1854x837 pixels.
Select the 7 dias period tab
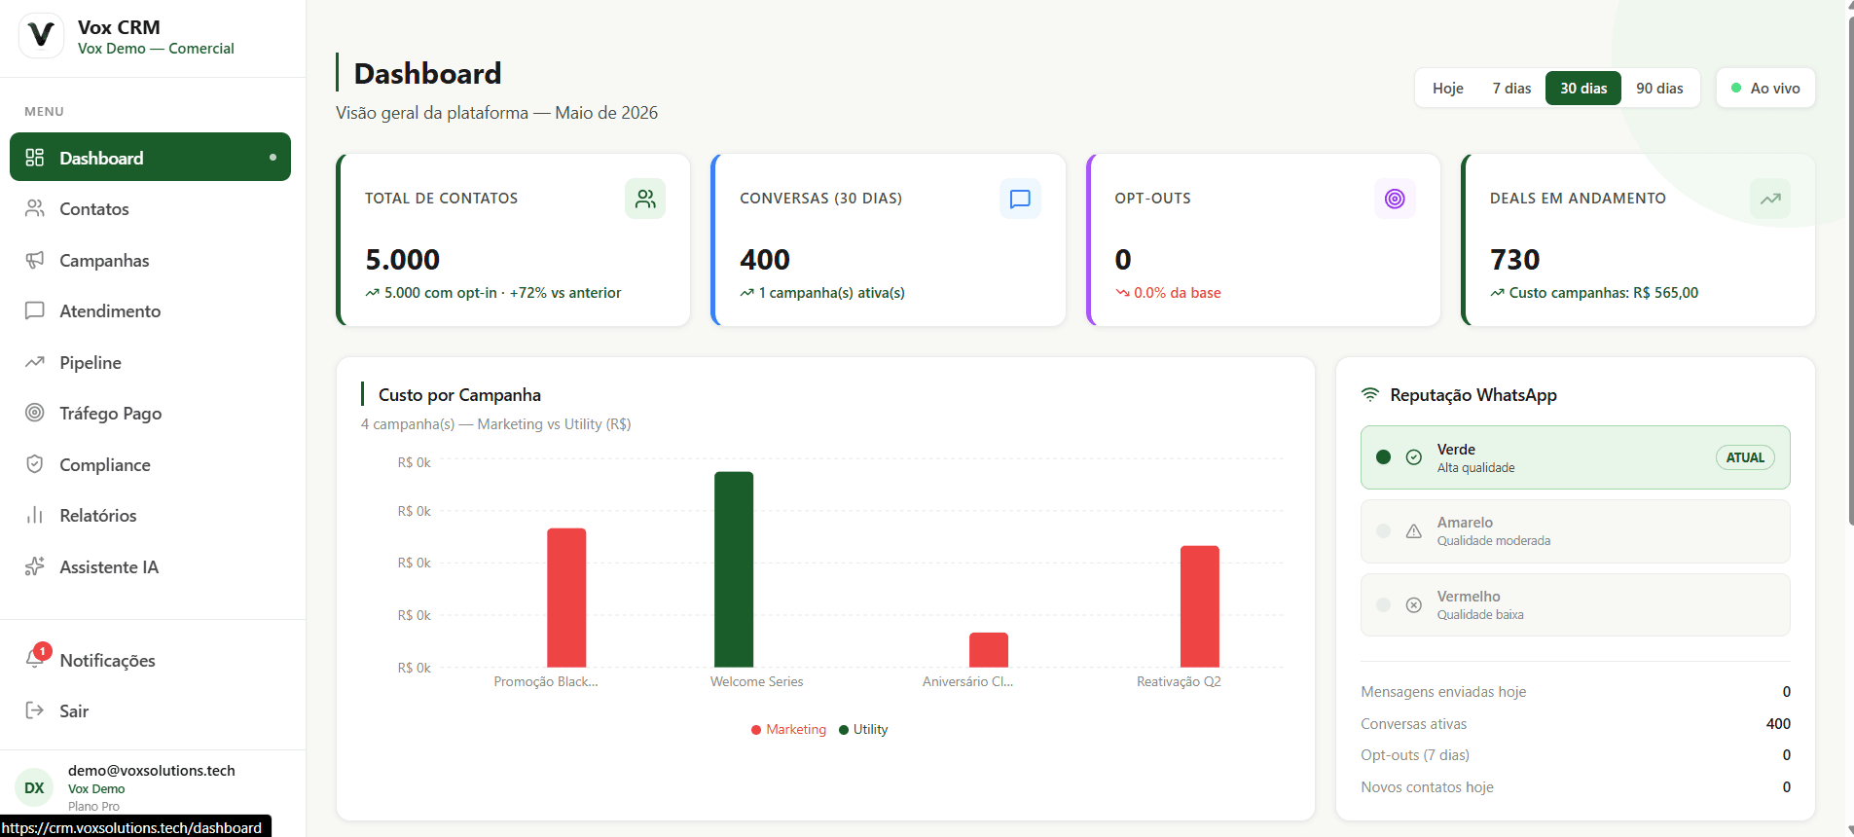[x=1511, y=88]
